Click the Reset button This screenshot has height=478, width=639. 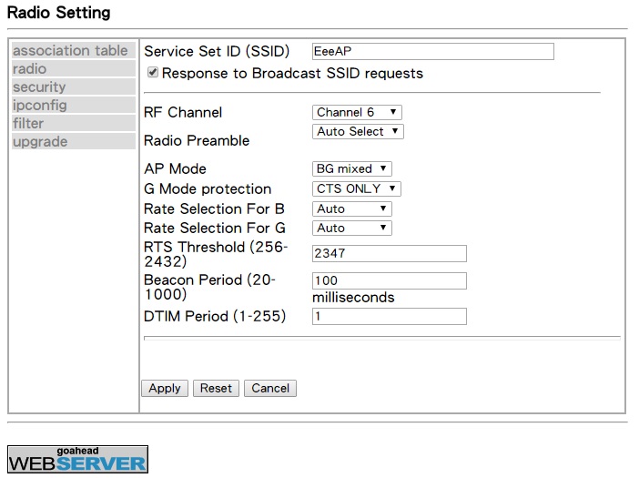click(216, 388)
